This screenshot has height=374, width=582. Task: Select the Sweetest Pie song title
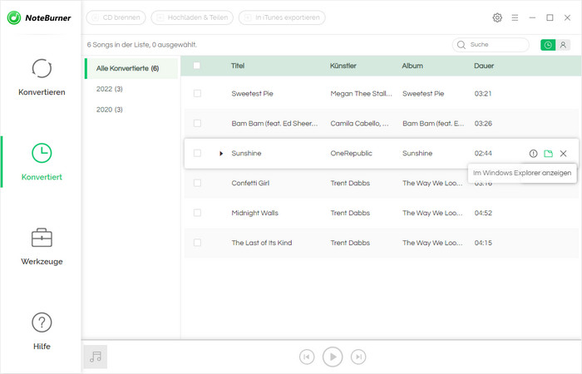[x=253, y=93]
